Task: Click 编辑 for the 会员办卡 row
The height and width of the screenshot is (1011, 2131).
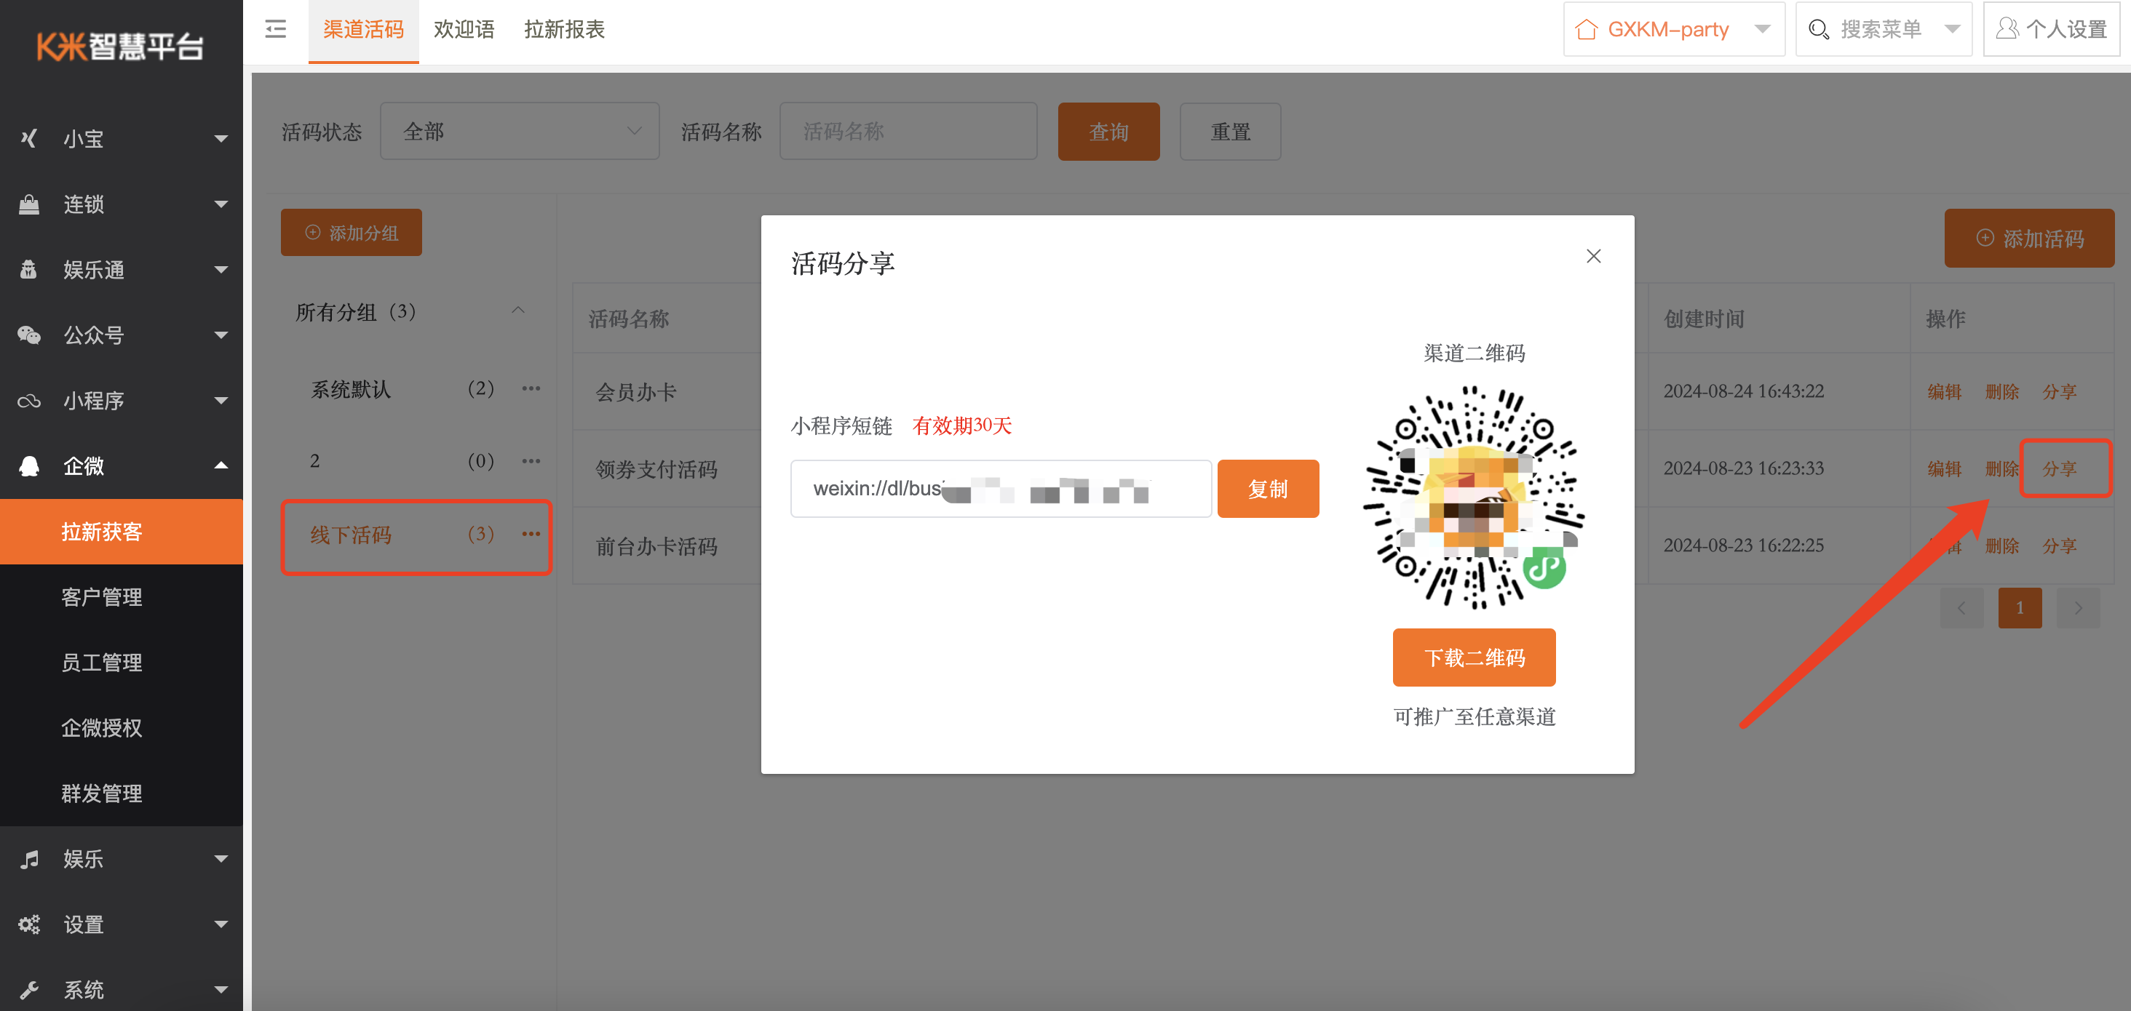Action: pos(1944,392)
